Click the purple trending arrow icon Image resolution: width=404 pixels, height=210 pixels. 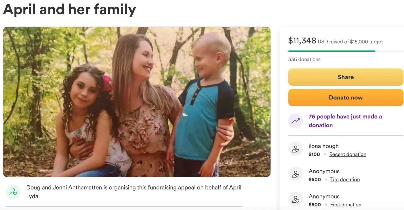(x=295, y=121)
